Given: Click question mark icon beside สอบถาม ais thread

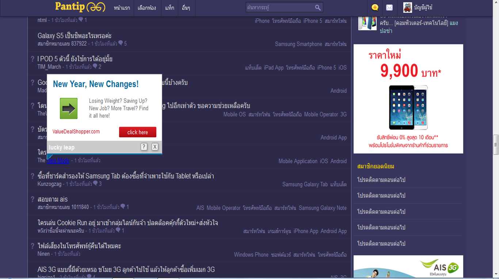Looking at the screenshot, I should click(33, 199).
